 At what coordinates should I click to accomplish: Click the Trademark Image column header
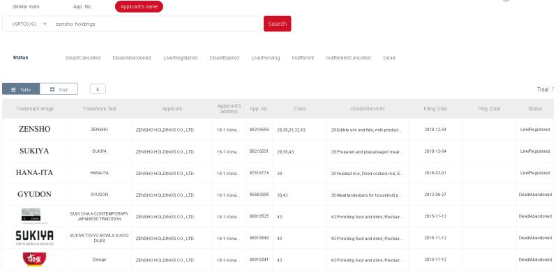(34, 109)
